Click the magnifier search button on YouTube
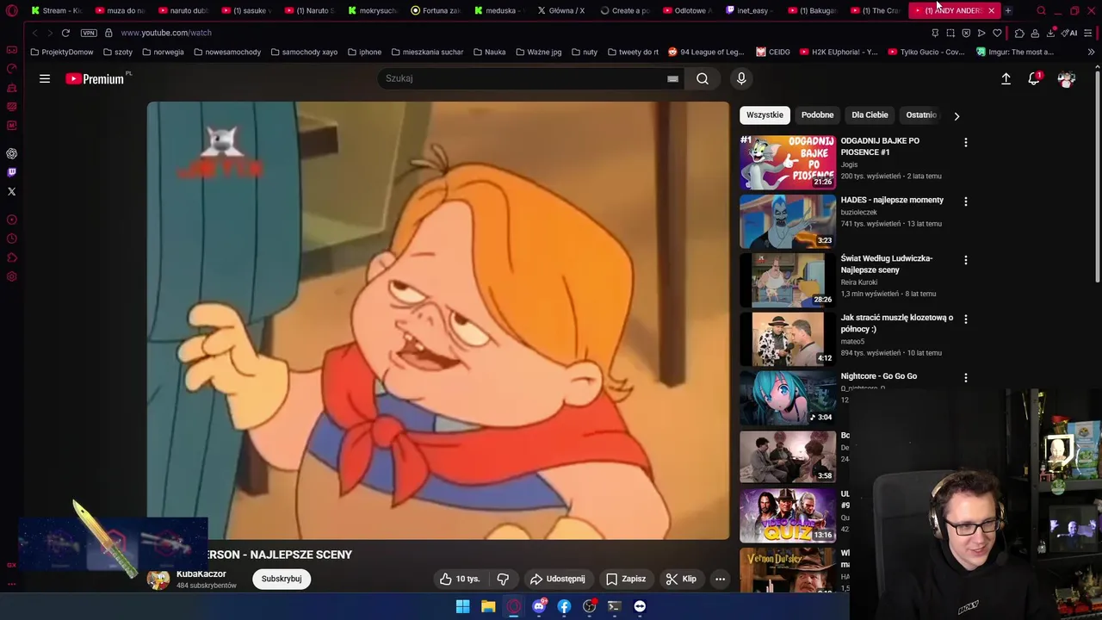 coord(703,78)
